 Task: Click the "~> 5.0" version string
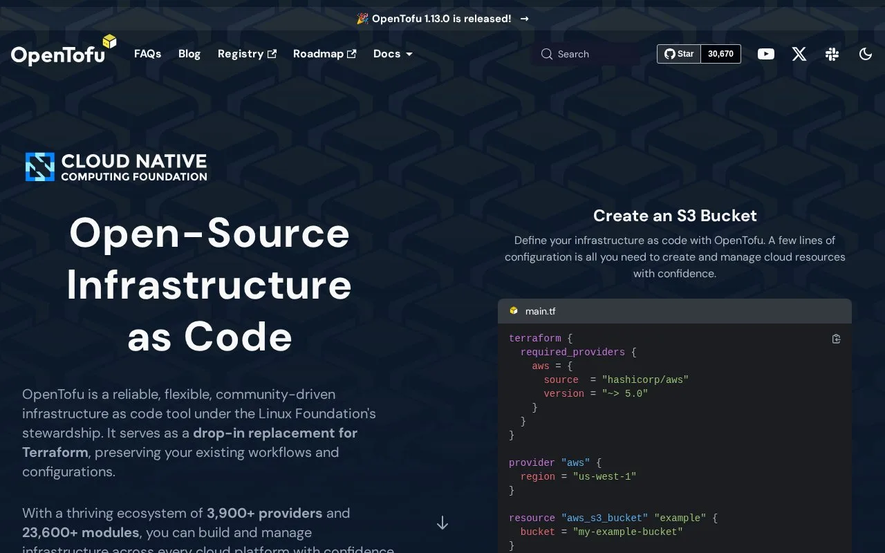pyautogui.click(x=625, y=393)
